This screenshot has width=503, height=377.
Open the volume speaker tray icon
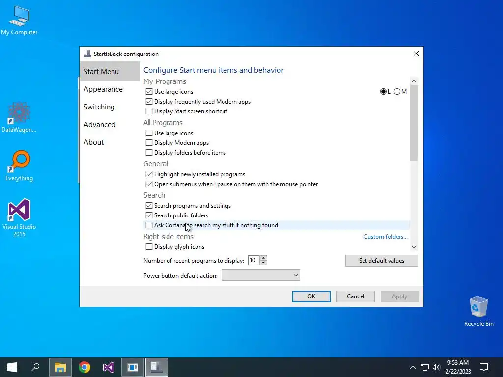coord(436,367)
